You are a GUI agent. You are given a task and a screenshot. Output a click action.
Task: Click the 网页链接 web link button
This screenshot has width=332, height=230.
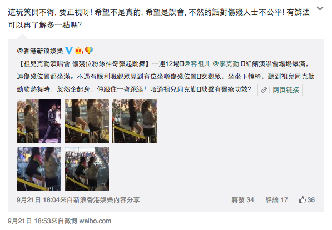(280, 90)
